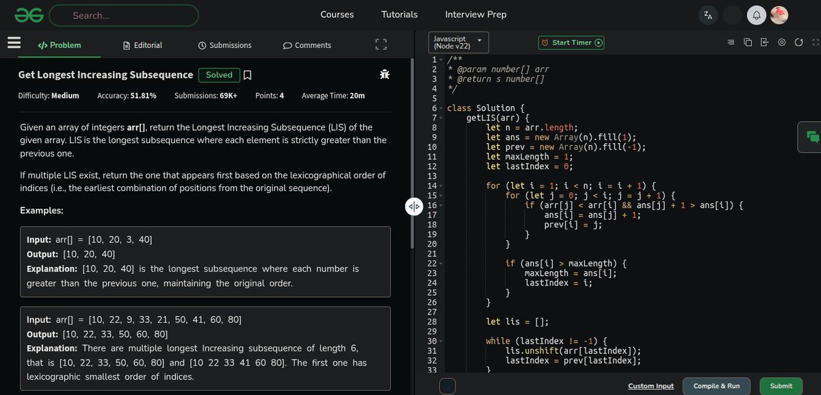The width and height of the screenshot is (821, 395).
Task: Open the Tutorials menu
Action: click(400, 14)
